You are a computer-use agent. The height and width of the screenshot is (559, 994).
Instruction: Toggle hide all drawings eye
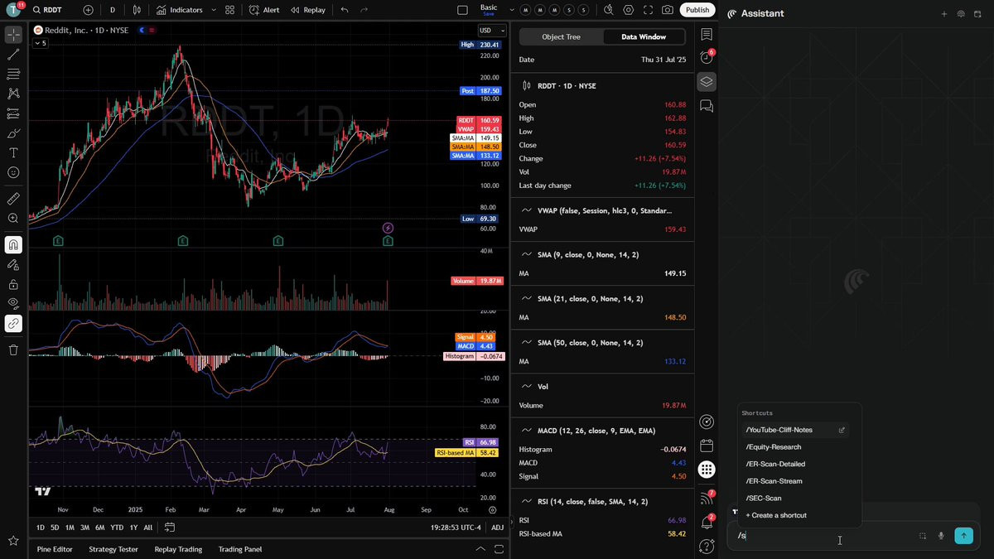pyautogui.click(x=13, y=304)
